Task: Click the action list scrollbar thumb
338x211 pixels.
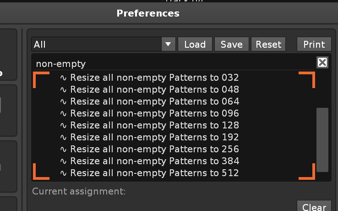Action: coord(322,139)
